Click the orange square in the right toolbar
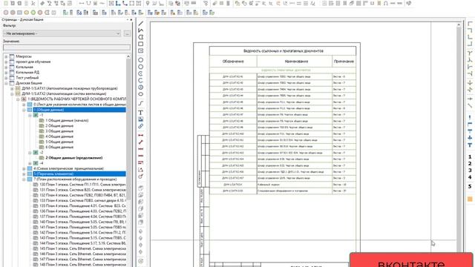475x267 pixels. (x=470, y=199)
